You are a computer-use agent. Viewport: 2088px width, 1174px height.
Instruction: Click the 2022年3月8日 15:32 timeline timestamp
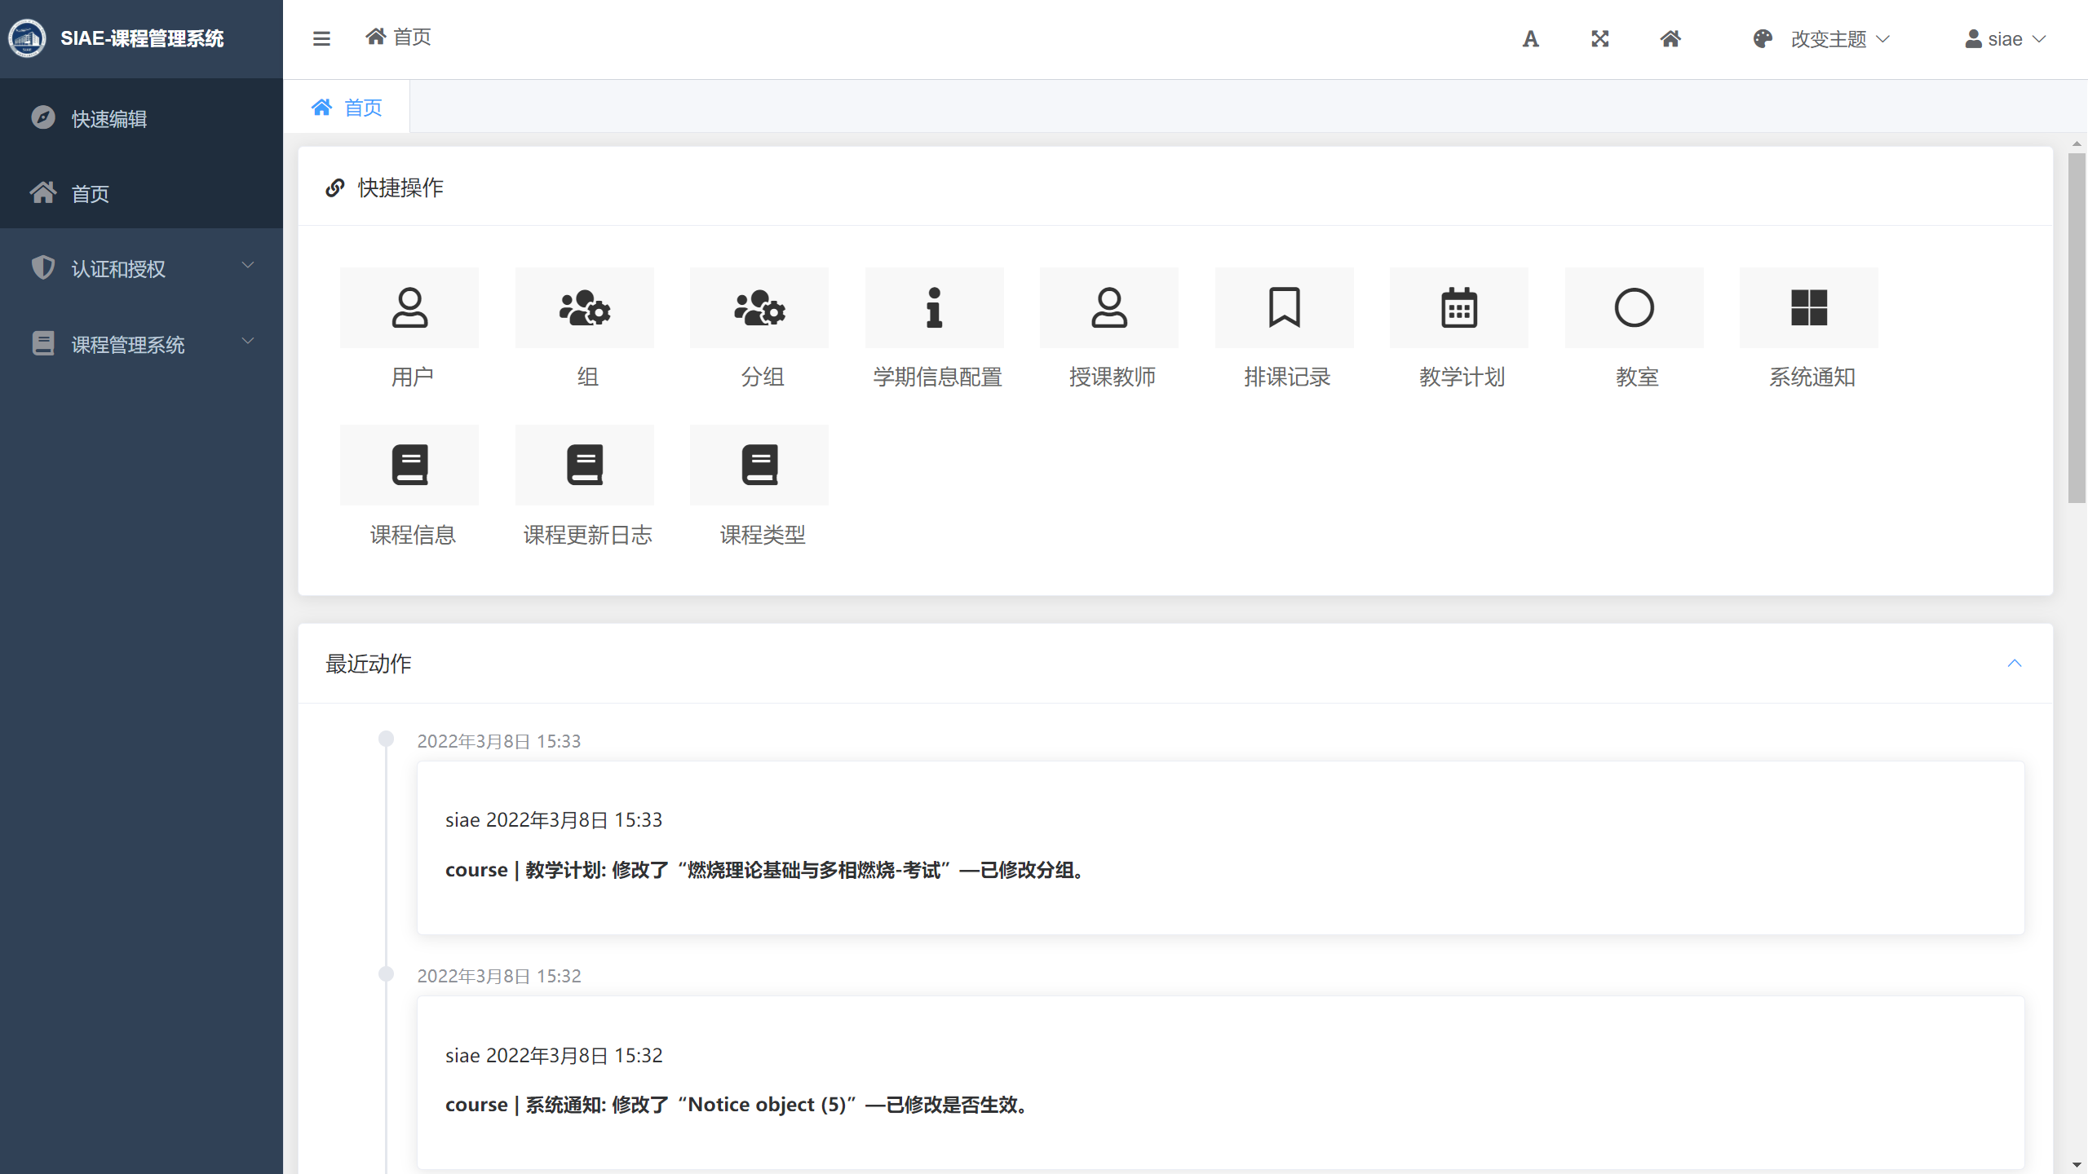click(499, 976)
